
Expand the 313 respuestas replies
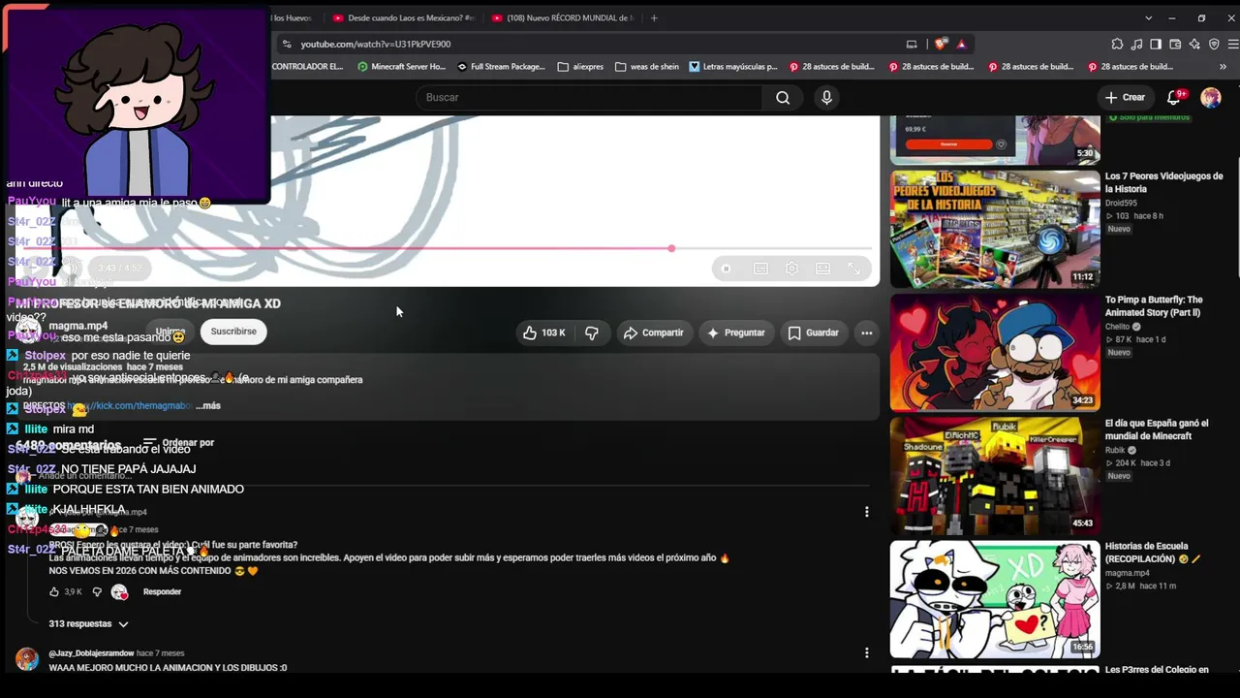click(x=89, y=623)
